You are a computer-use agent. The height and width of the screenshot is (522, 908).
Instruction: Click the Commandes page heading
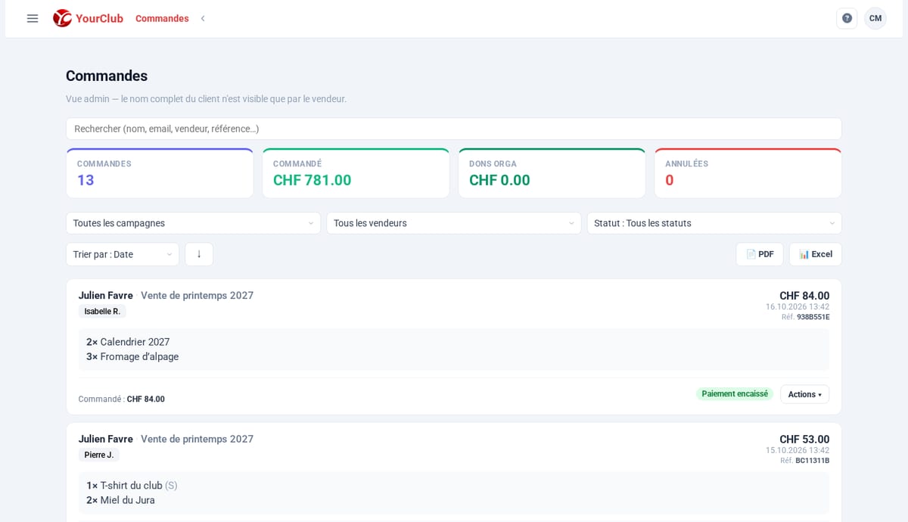coord(107,76)
